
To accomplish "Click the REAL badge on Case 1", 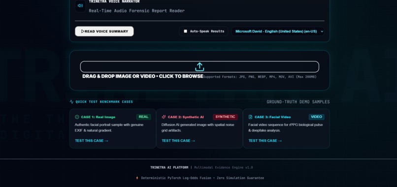I will click(x=143, y=117).
